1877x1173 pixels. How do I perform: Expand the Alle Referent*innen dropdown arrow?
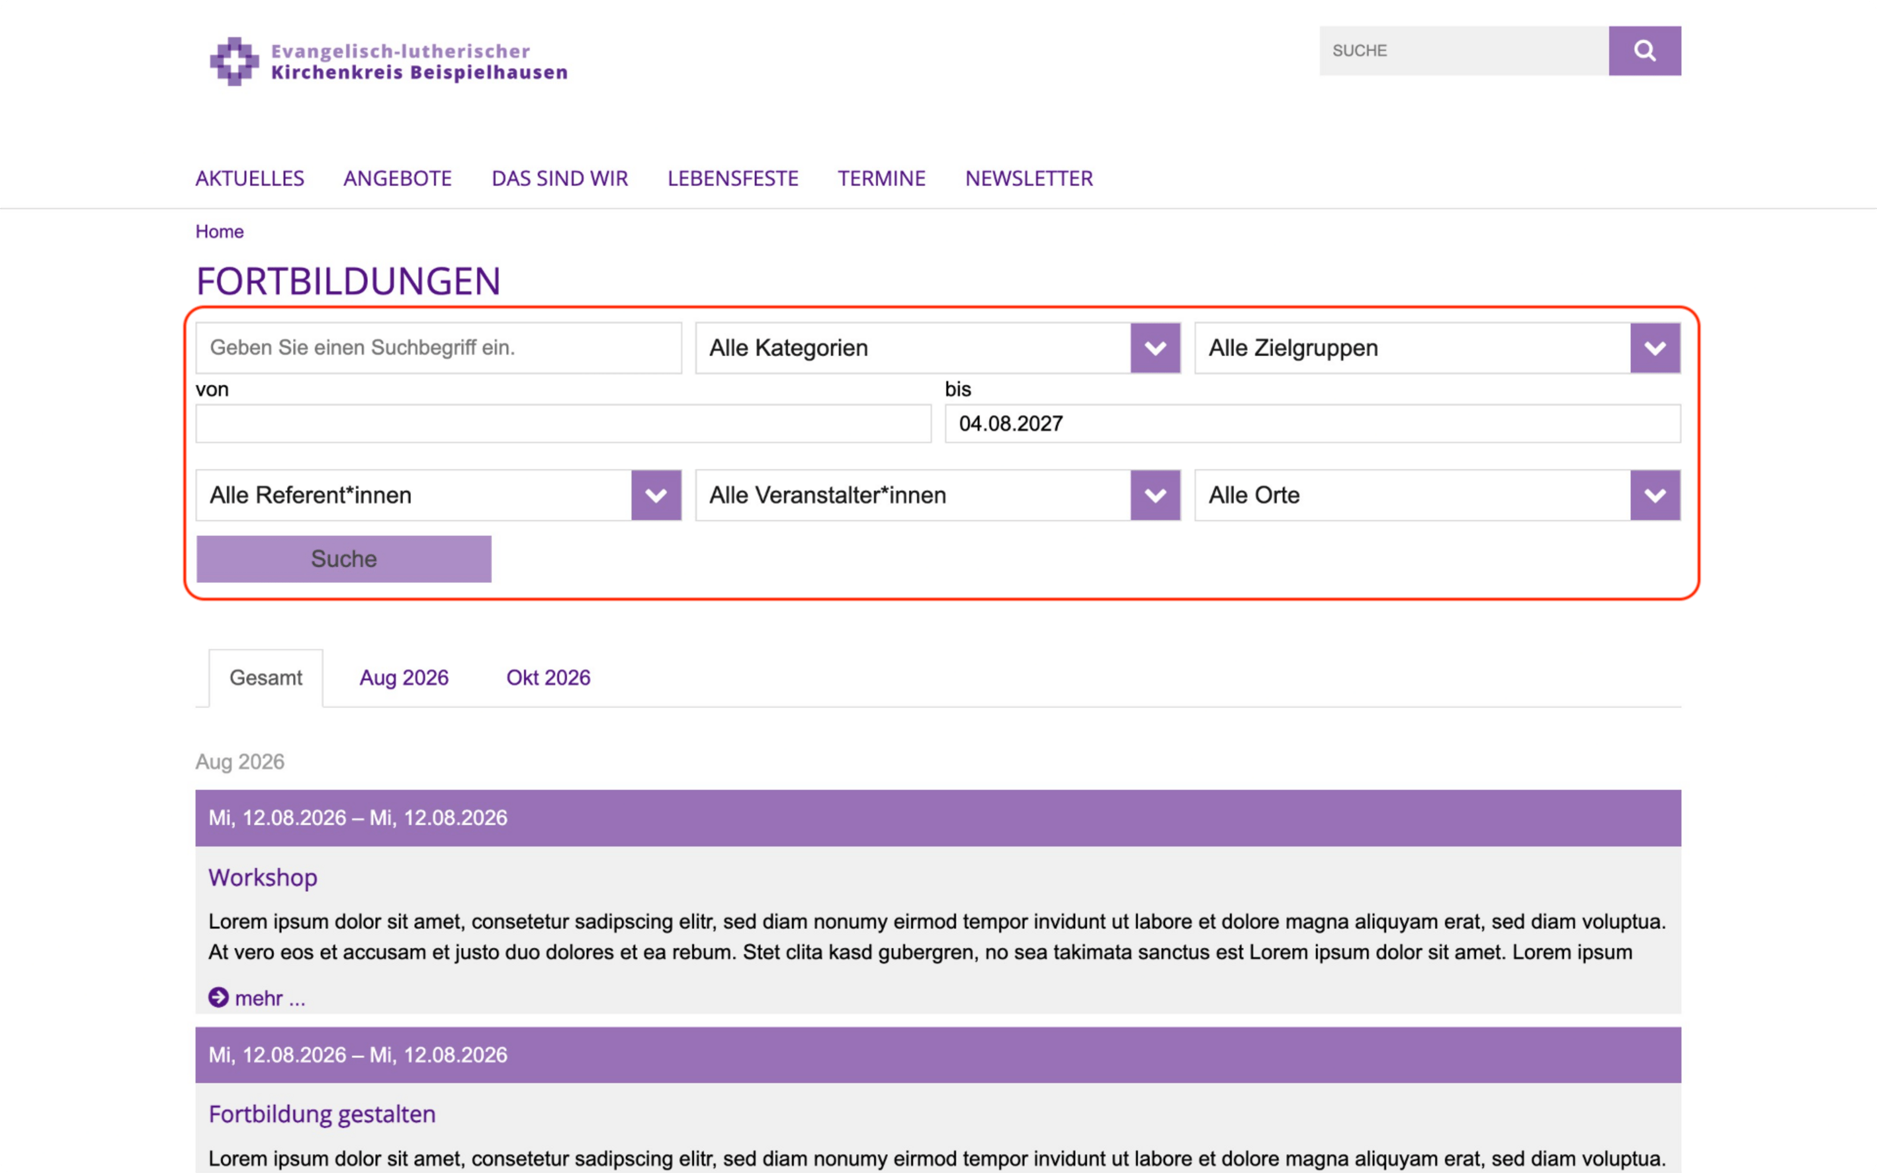(x=655, y=495)
